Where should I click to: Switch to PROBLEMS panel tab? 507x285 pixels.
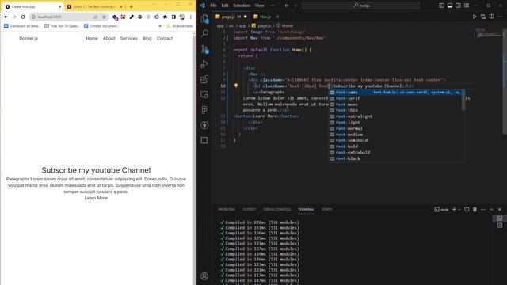click(227, 209)
